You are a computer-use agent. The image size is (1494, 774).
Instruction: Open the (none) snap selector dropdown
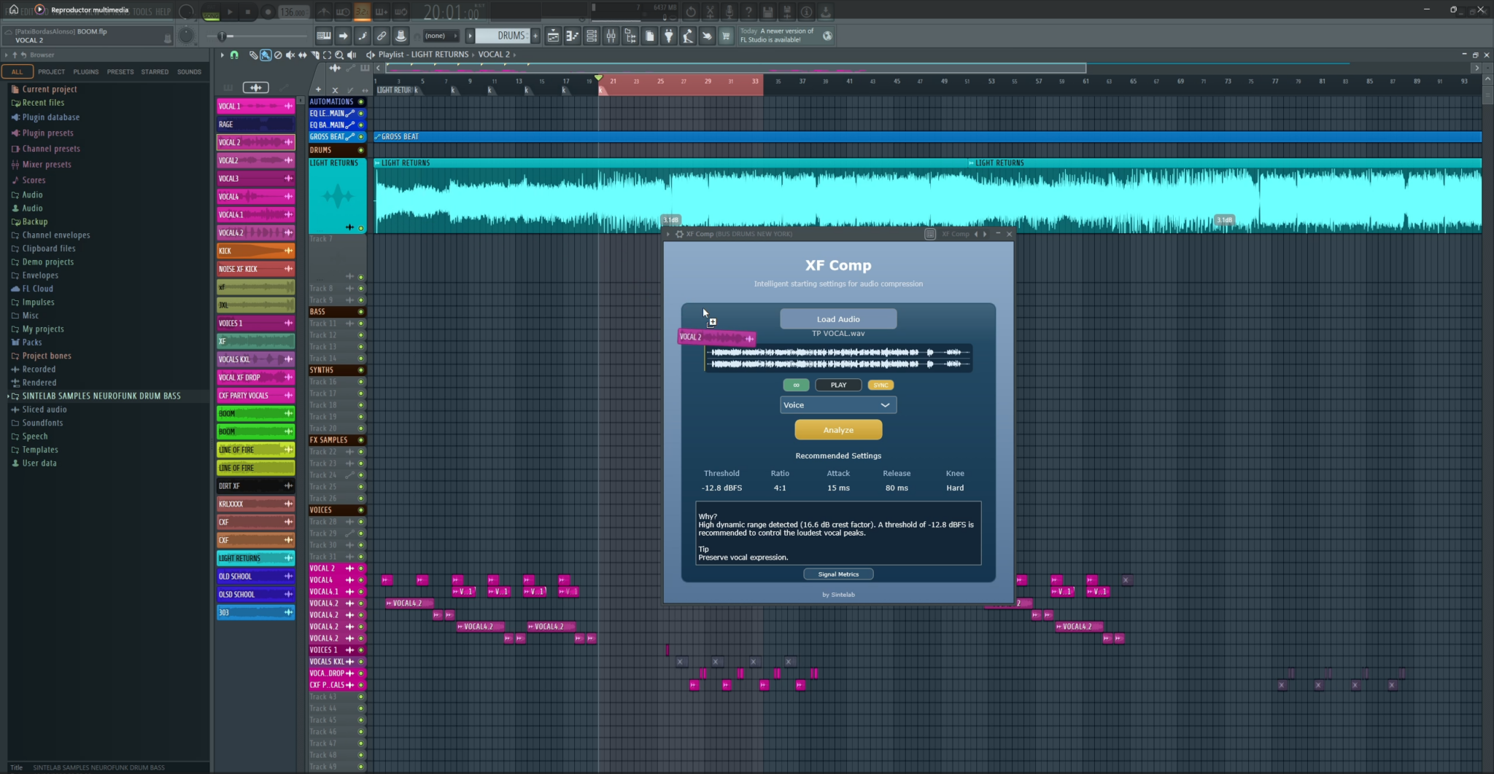(441, 36)
